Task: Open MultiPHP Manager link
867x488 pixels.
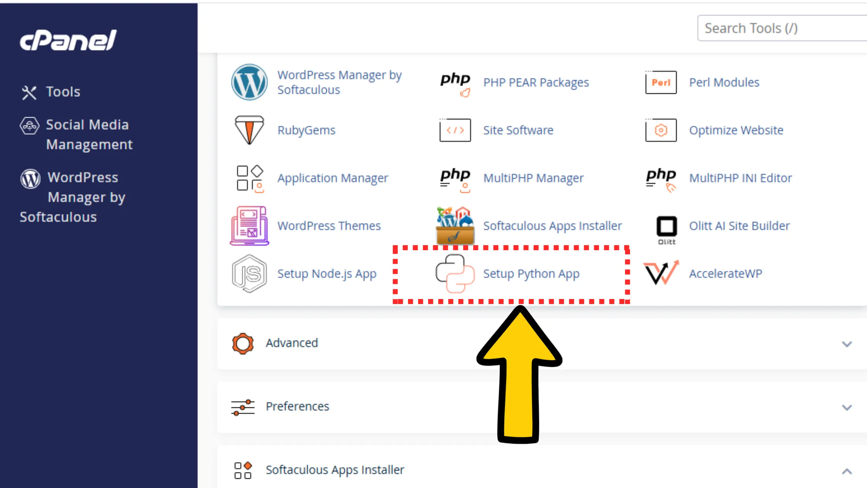Action: pos(533,178)
